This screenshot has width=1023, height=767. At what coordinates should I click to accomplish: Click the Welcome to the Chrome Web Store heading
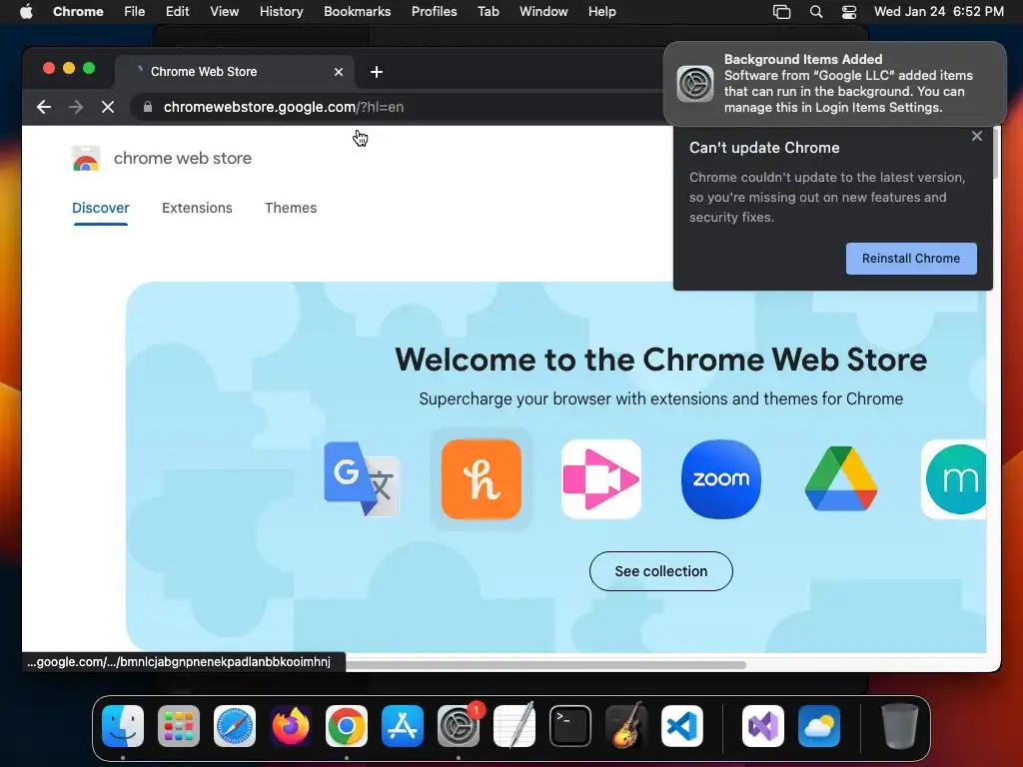(x=661, y=360)
